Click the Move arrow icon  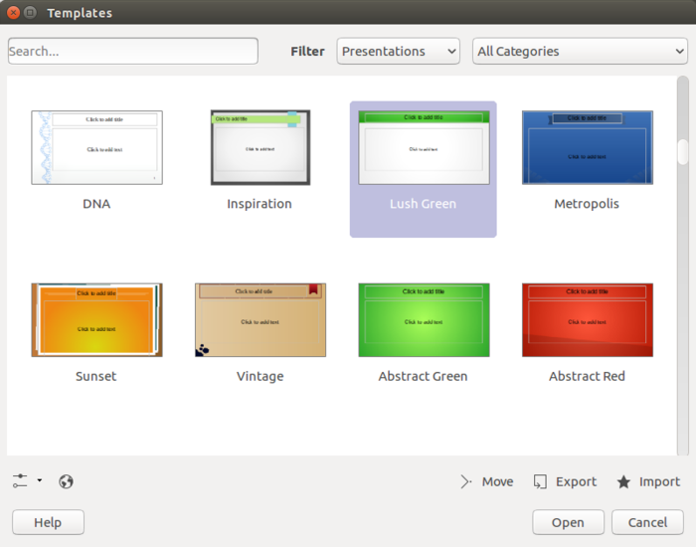click(466, 481)
